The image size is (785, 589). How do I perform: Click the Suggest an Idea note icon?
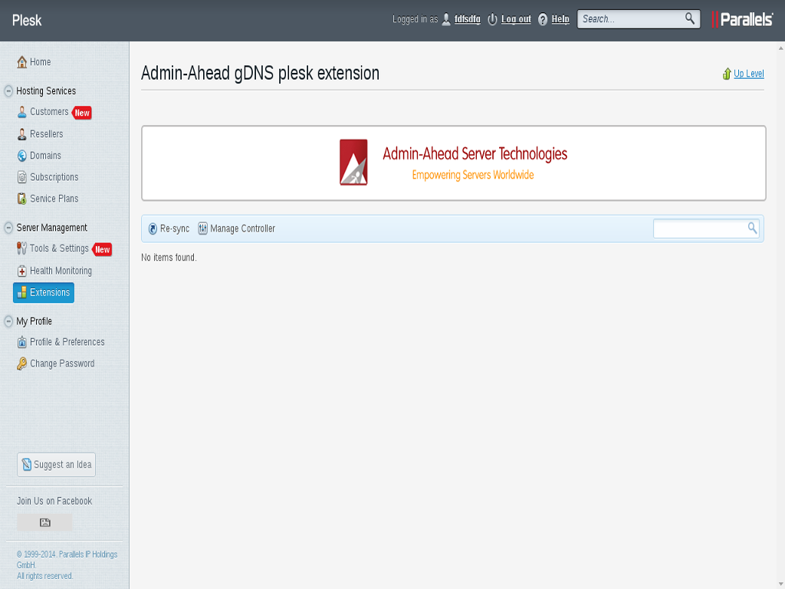tap(27, 465)
